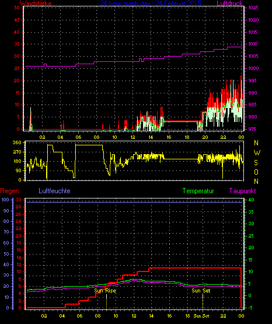The height and width of the screenshot is (324, 272).
Task: Click the Regen legend label
Action: point(9,191)
